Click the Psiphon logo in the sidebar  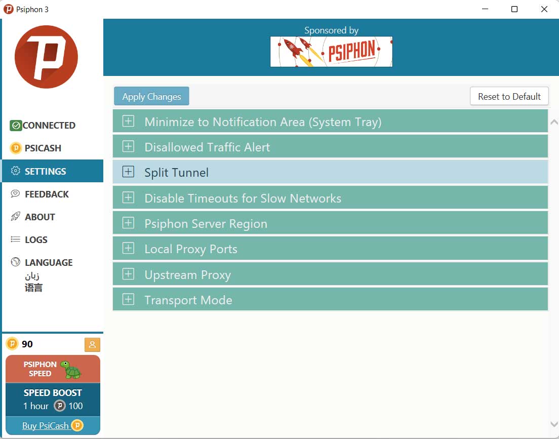(x=46, y=57)
